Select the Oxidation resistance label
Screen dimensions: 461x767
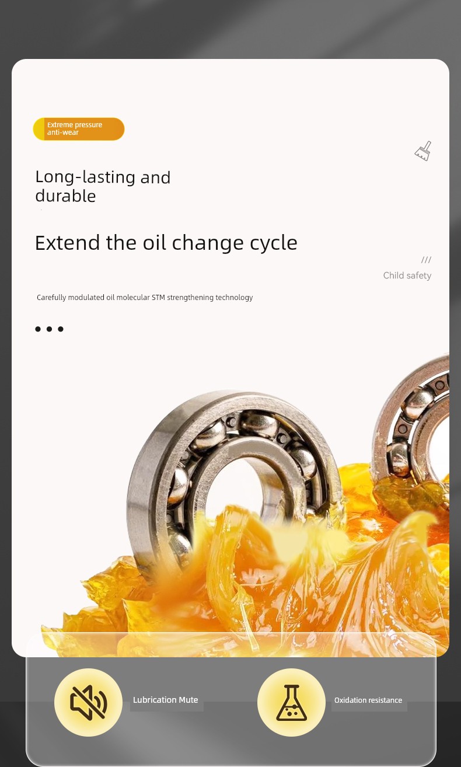tap(368, 700)
